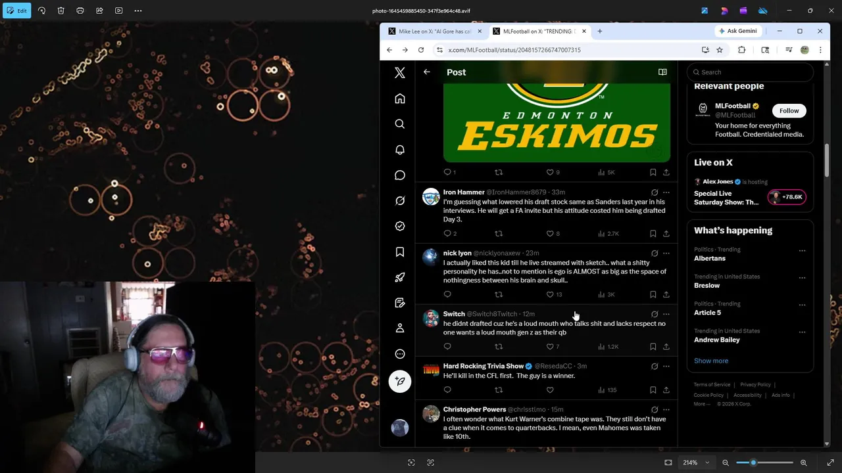Viewport: 842px width, 473px height.
Task: Like Iron Hammer's reply
Action: click(550, 233)
